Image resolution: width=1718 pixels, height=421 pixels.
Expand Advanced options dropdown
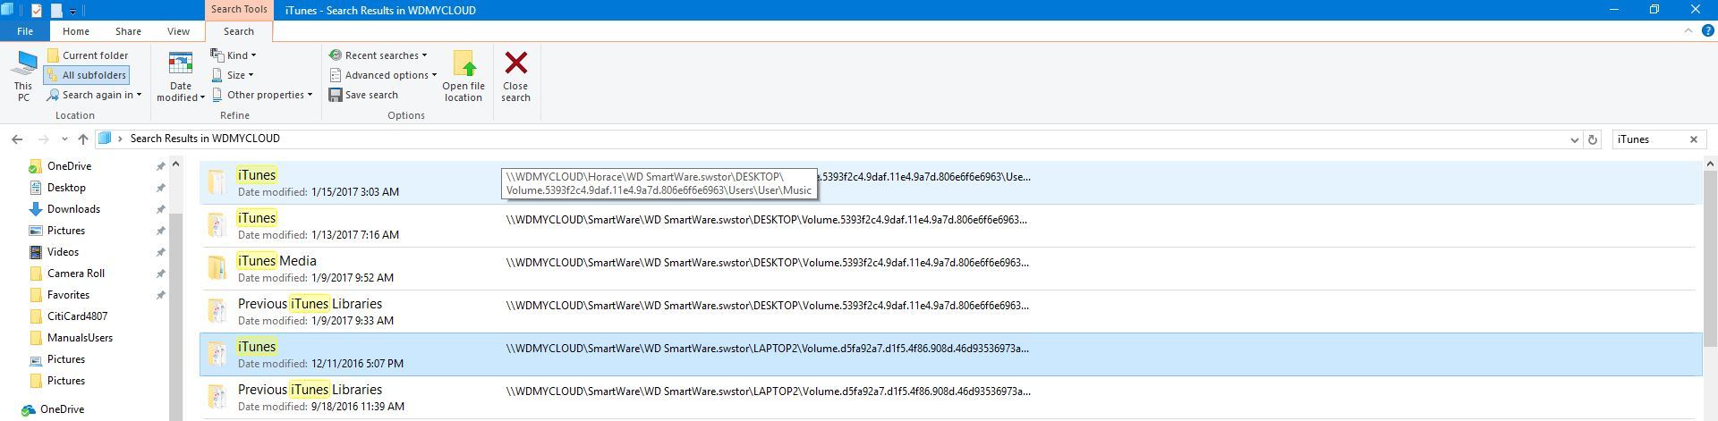click(x=383, y=75)
